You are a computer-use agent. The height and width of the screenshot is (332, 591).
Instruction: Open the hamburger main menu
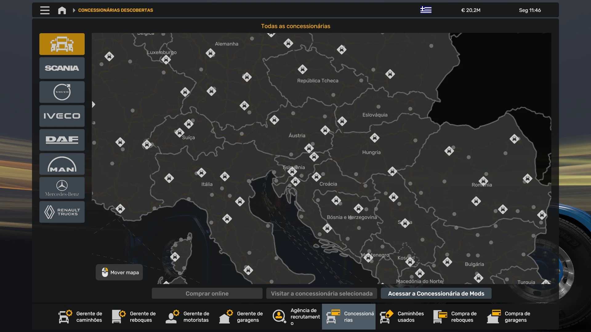pyautogui.click(x=45, y=10)
